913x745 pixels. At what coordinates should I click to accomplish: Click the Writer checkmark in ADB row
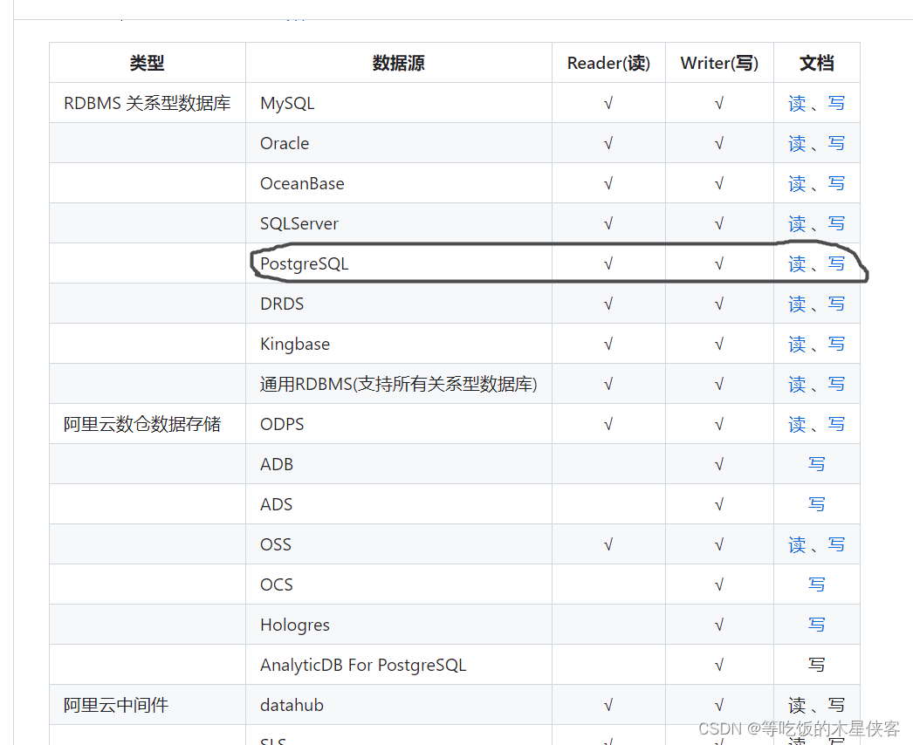click(719, 464)
